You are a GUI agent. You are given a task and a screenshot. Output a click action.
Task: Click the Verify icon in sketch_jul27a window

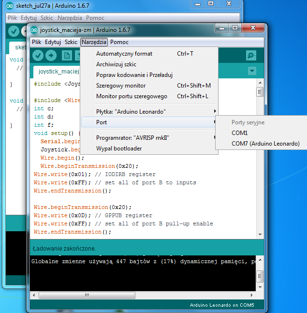click(14, 31)
